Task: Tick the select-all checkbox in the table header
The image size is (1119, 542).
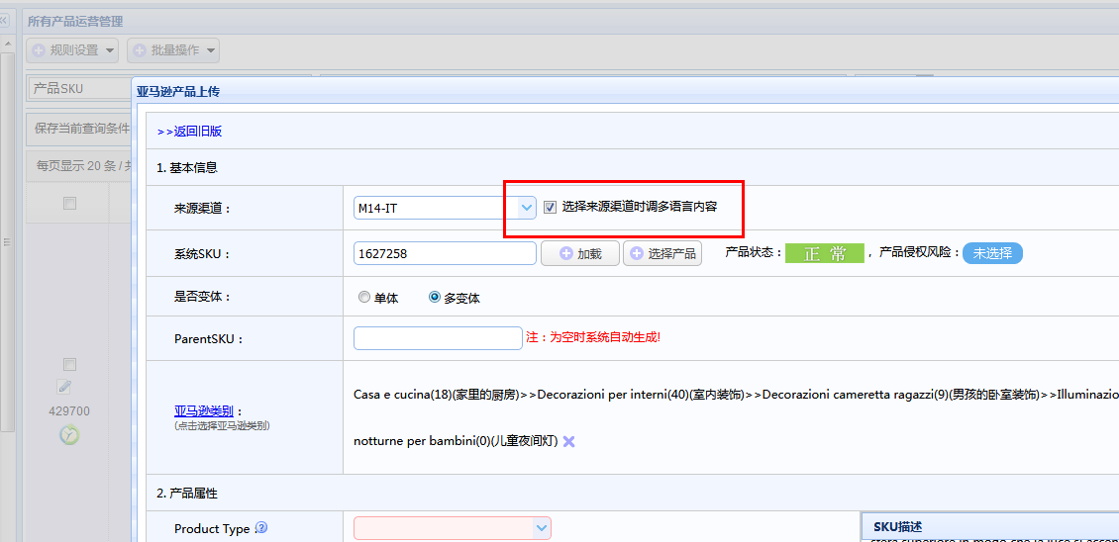Action: tap(69, 204)
